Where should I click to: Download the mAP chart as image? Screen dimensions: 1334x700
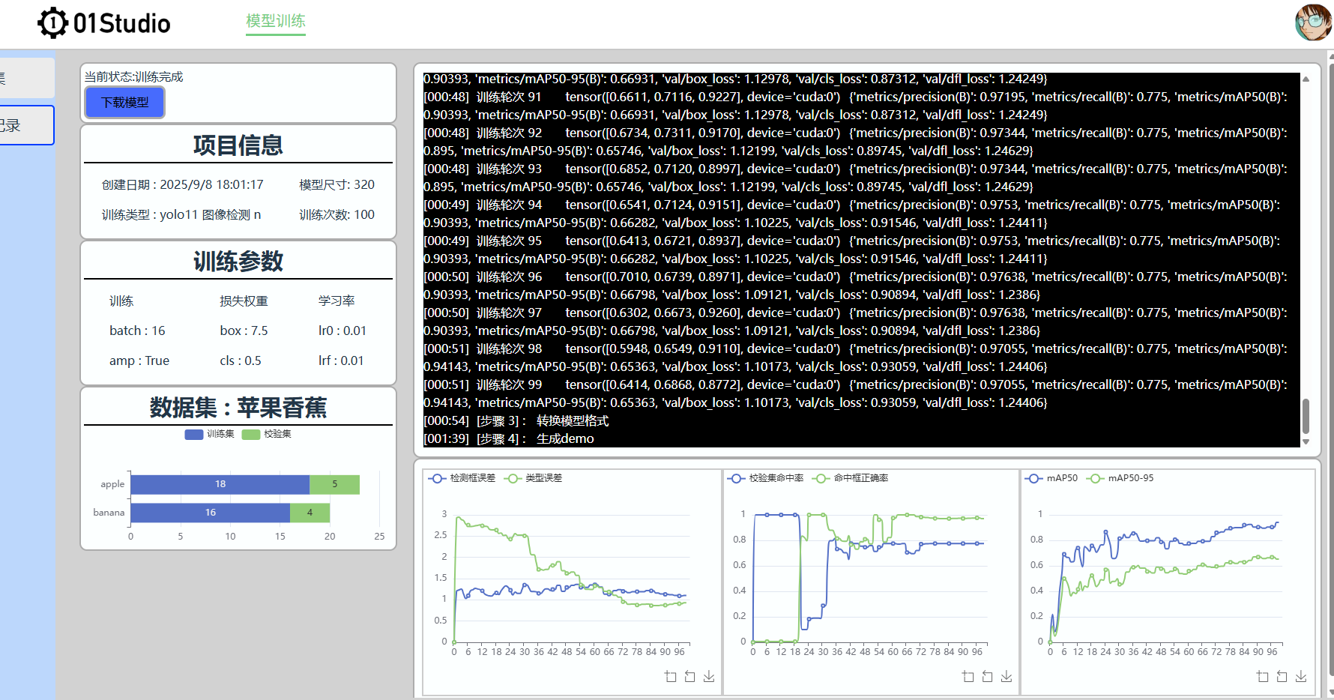tap(1301, 677)
